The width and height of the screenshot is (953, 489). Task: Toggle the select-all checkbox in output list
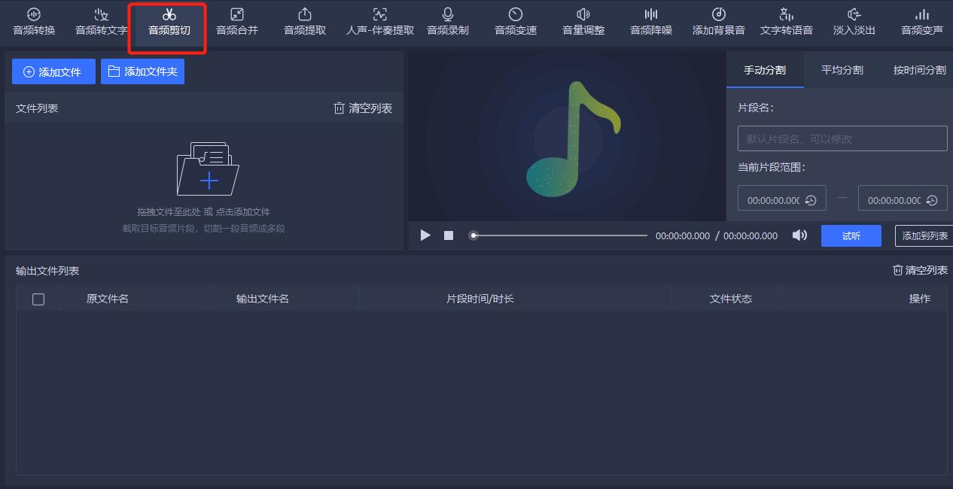(38, 299)
